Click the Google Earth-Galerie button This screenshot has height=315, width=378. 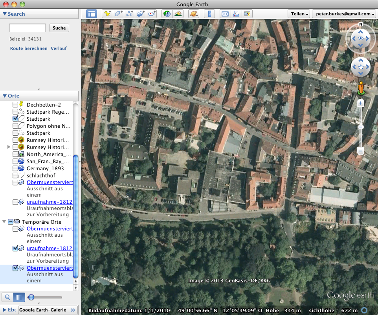[x=48, y=310]
